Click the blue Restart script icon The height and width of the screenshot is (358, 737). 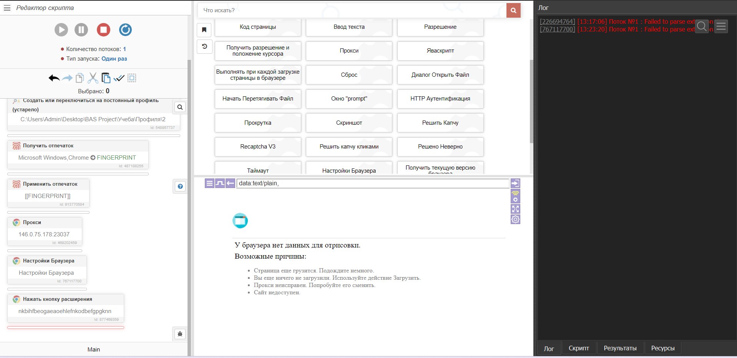click(125, 30)
